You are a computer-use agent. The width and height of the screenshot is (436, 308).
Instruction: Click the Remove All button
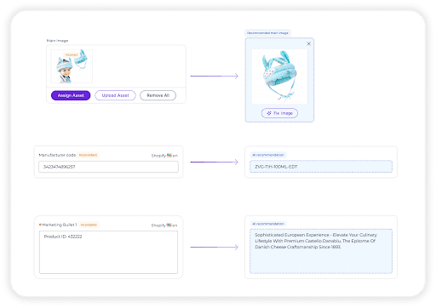[158, 95]
